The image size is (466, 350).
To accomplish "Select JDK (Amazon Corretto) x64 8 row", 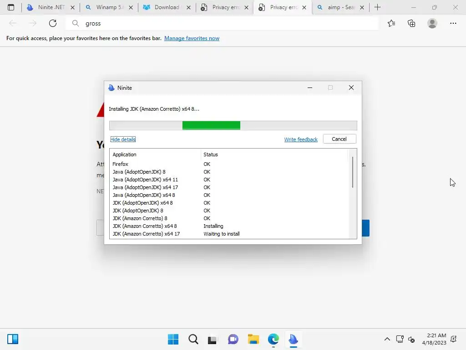I will pyautogui.click(x=229, y=226).
